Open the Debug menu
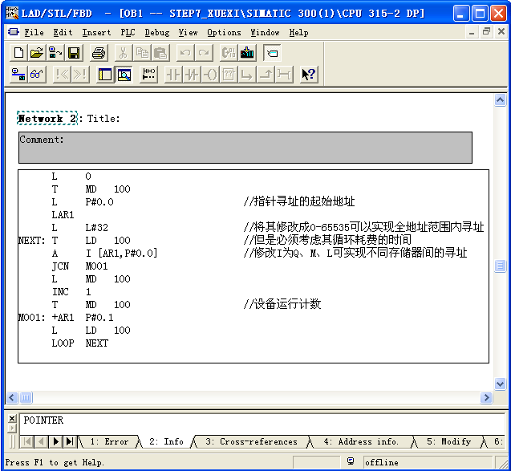This screenshot has width=511, height=471. [x=157, y=32]
